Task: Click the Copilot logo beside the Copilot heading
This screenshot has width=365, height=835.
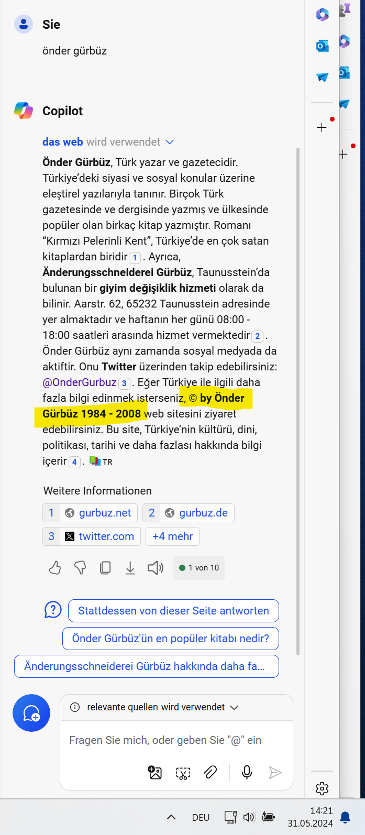Action: tap(24, 111)
